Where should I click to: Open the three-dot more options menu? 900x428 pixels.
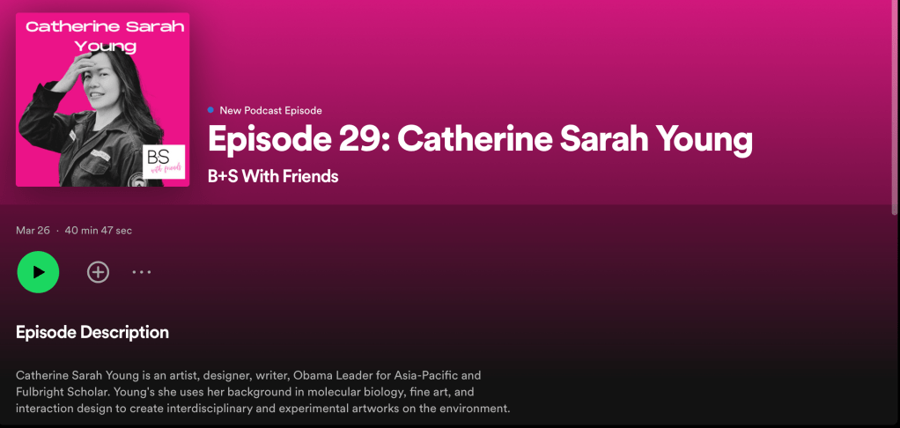[142, 272]
